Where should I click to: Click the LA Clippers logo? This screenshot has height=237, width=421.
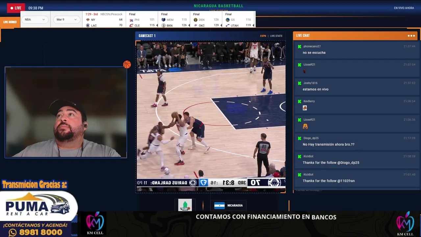88,25
